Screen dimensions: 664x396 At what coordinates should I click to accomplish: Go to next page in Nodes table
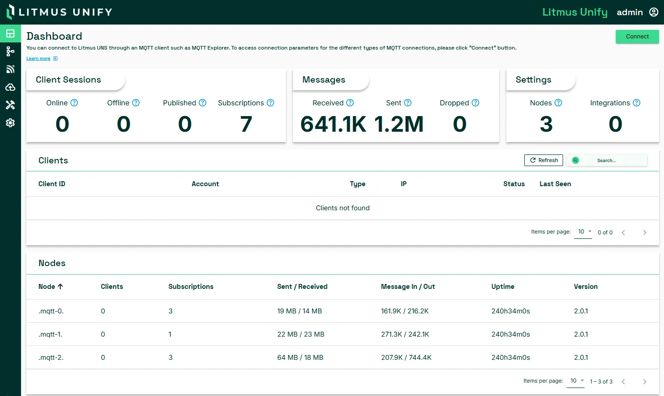(645, 382)
